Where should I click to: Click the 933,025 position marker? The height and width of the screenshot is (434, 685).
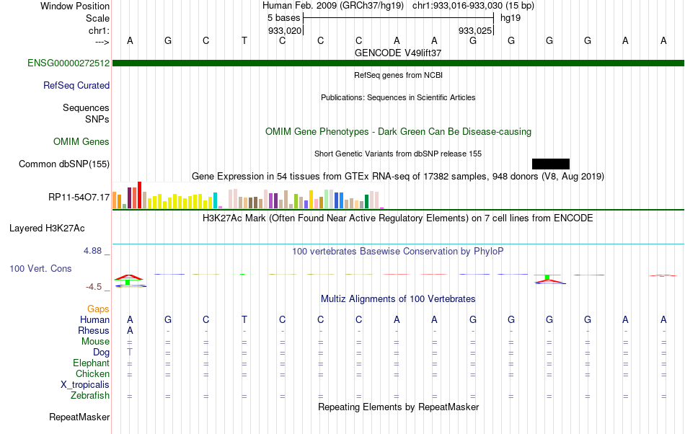click(x=475, y=30)
